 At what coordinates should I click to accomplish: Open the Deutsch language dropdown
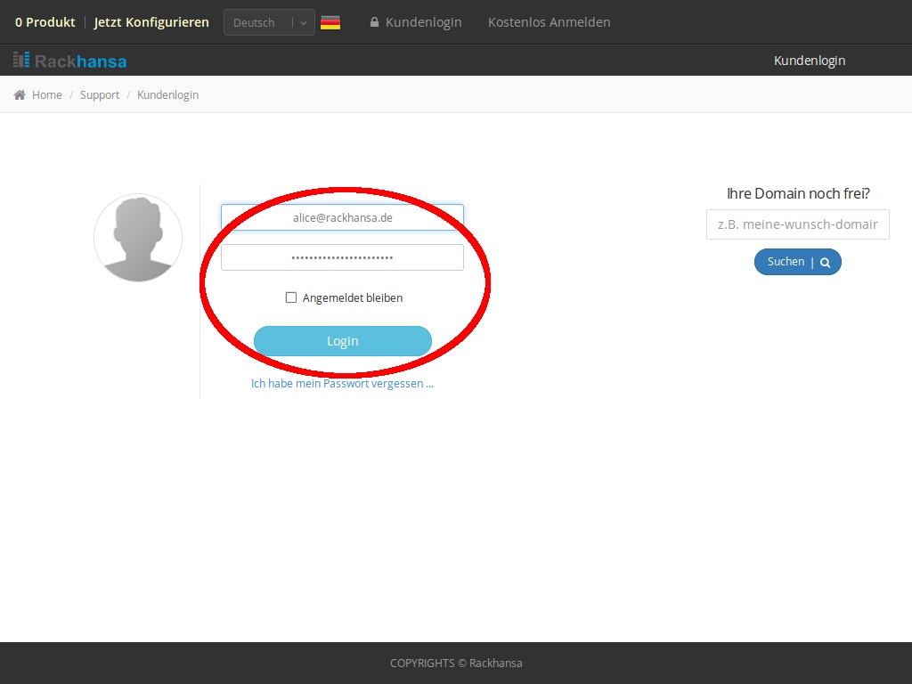tap(268, 22)
